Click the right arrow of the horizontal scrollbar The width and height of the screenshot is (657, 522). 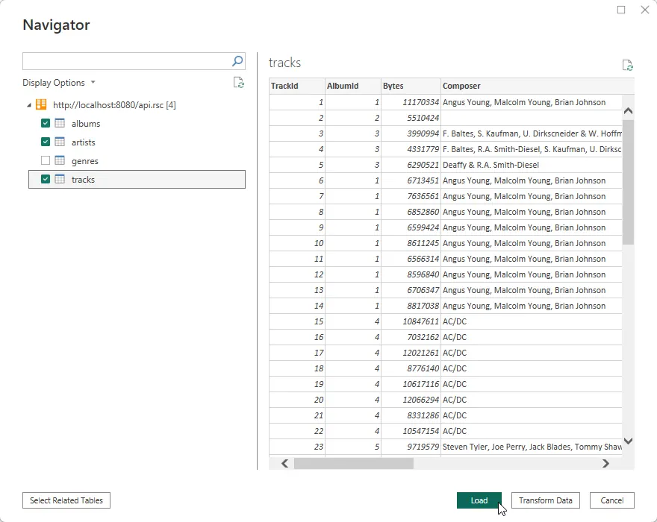point(606,463)
